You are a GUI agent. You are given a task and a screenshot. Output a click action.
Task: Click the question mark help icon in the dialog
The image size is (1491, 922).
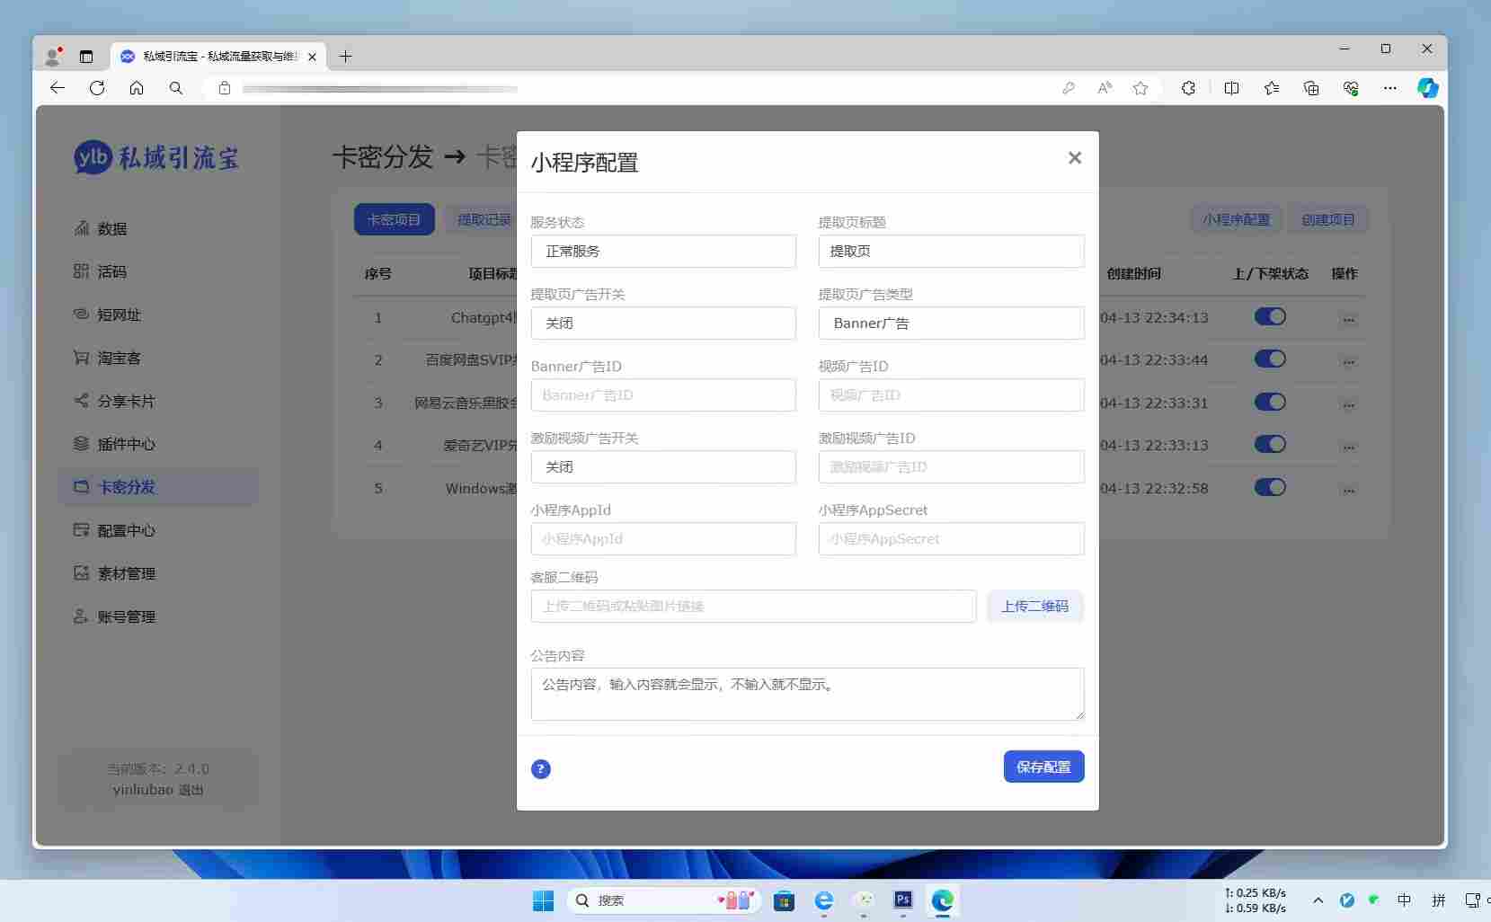[540, 769]
